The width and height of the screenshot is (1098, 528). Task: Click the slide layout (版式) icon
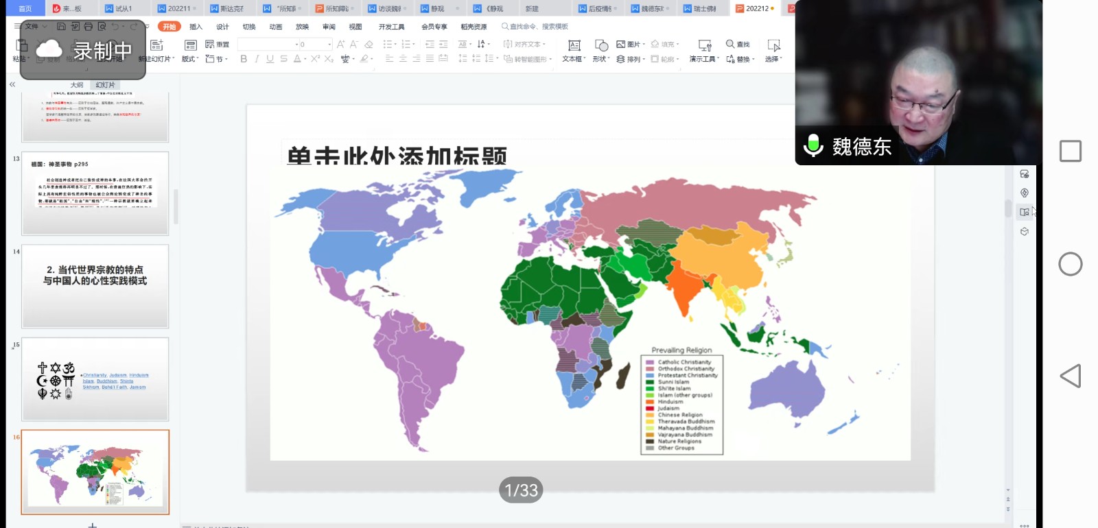point(190,45)
